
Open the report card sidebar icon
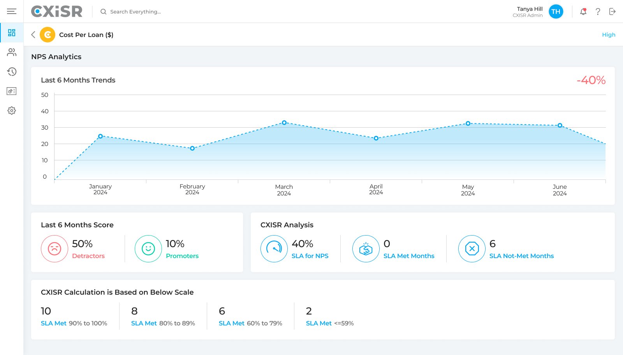click(12, 91)
